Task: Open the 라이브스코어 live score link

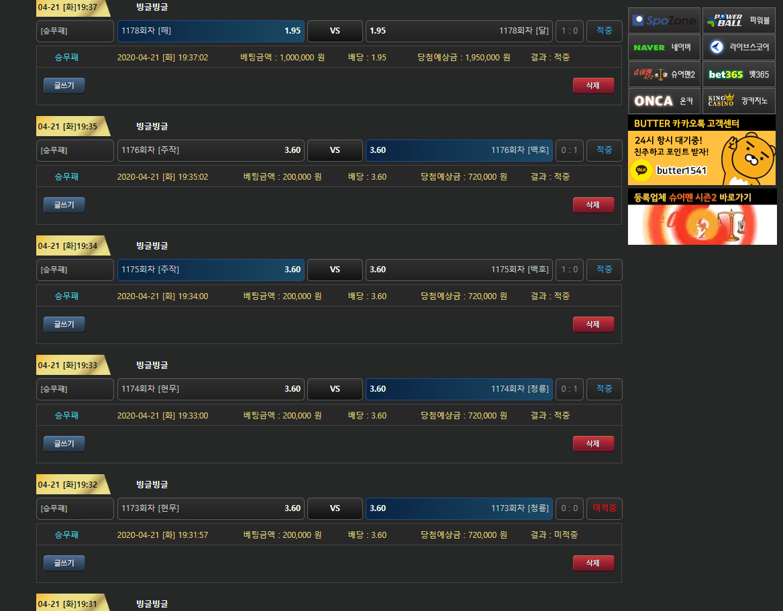Action: (x=739, y=48)
